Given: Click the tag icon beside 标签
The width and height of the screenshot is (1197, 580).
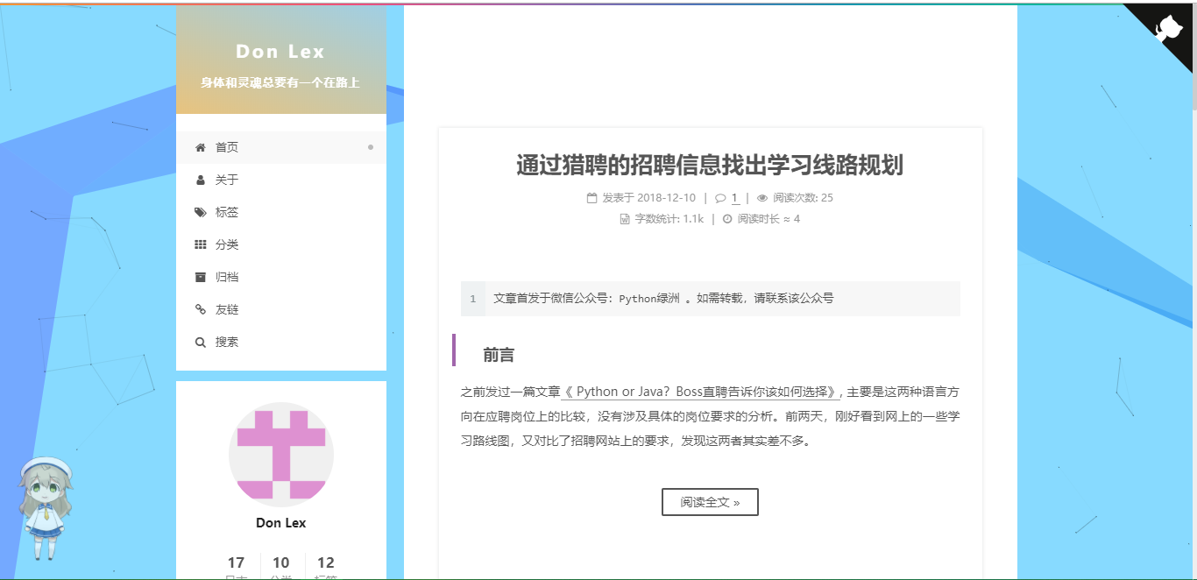Looking at the screenshot, I should pyautogui.click(x=201, y=212).
